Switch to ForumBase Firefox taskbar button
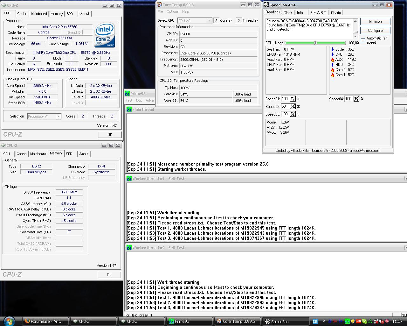Screen dimensions: 407x326 [45, 321]
